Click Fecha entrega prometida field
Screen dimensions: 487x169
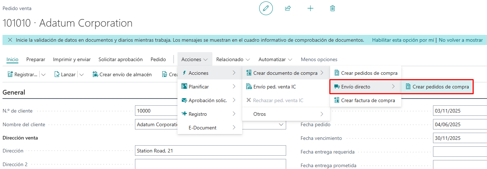click(460, 165)
